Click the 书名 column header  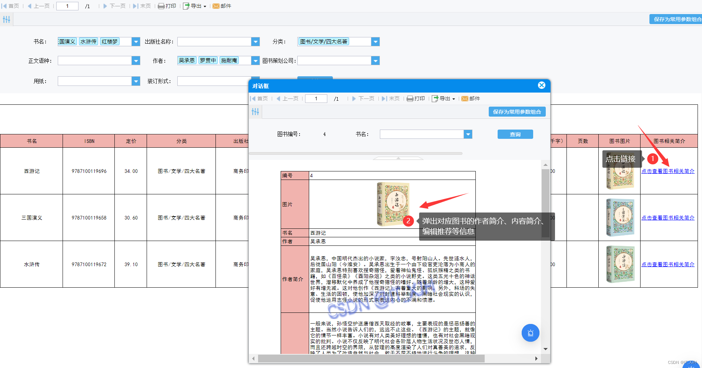(x=31, y=141)
